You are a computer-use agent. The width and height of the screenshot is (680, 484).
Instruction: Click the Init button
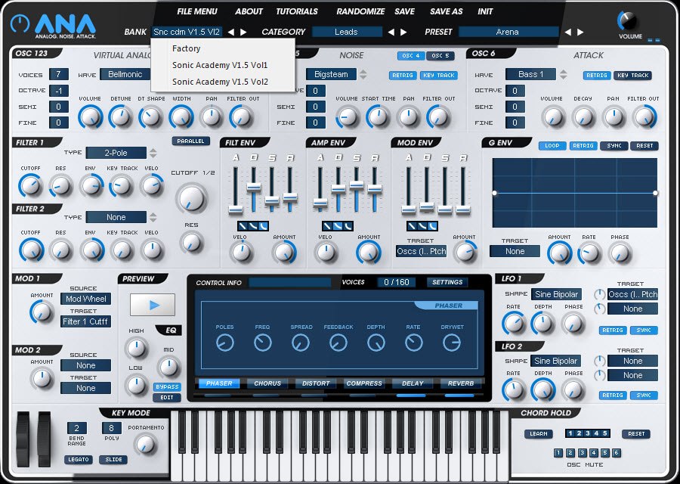pyautogui.click(x=485, y=11)
